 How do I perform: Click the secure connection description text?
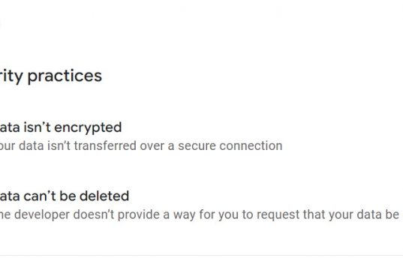coord(141,146)
